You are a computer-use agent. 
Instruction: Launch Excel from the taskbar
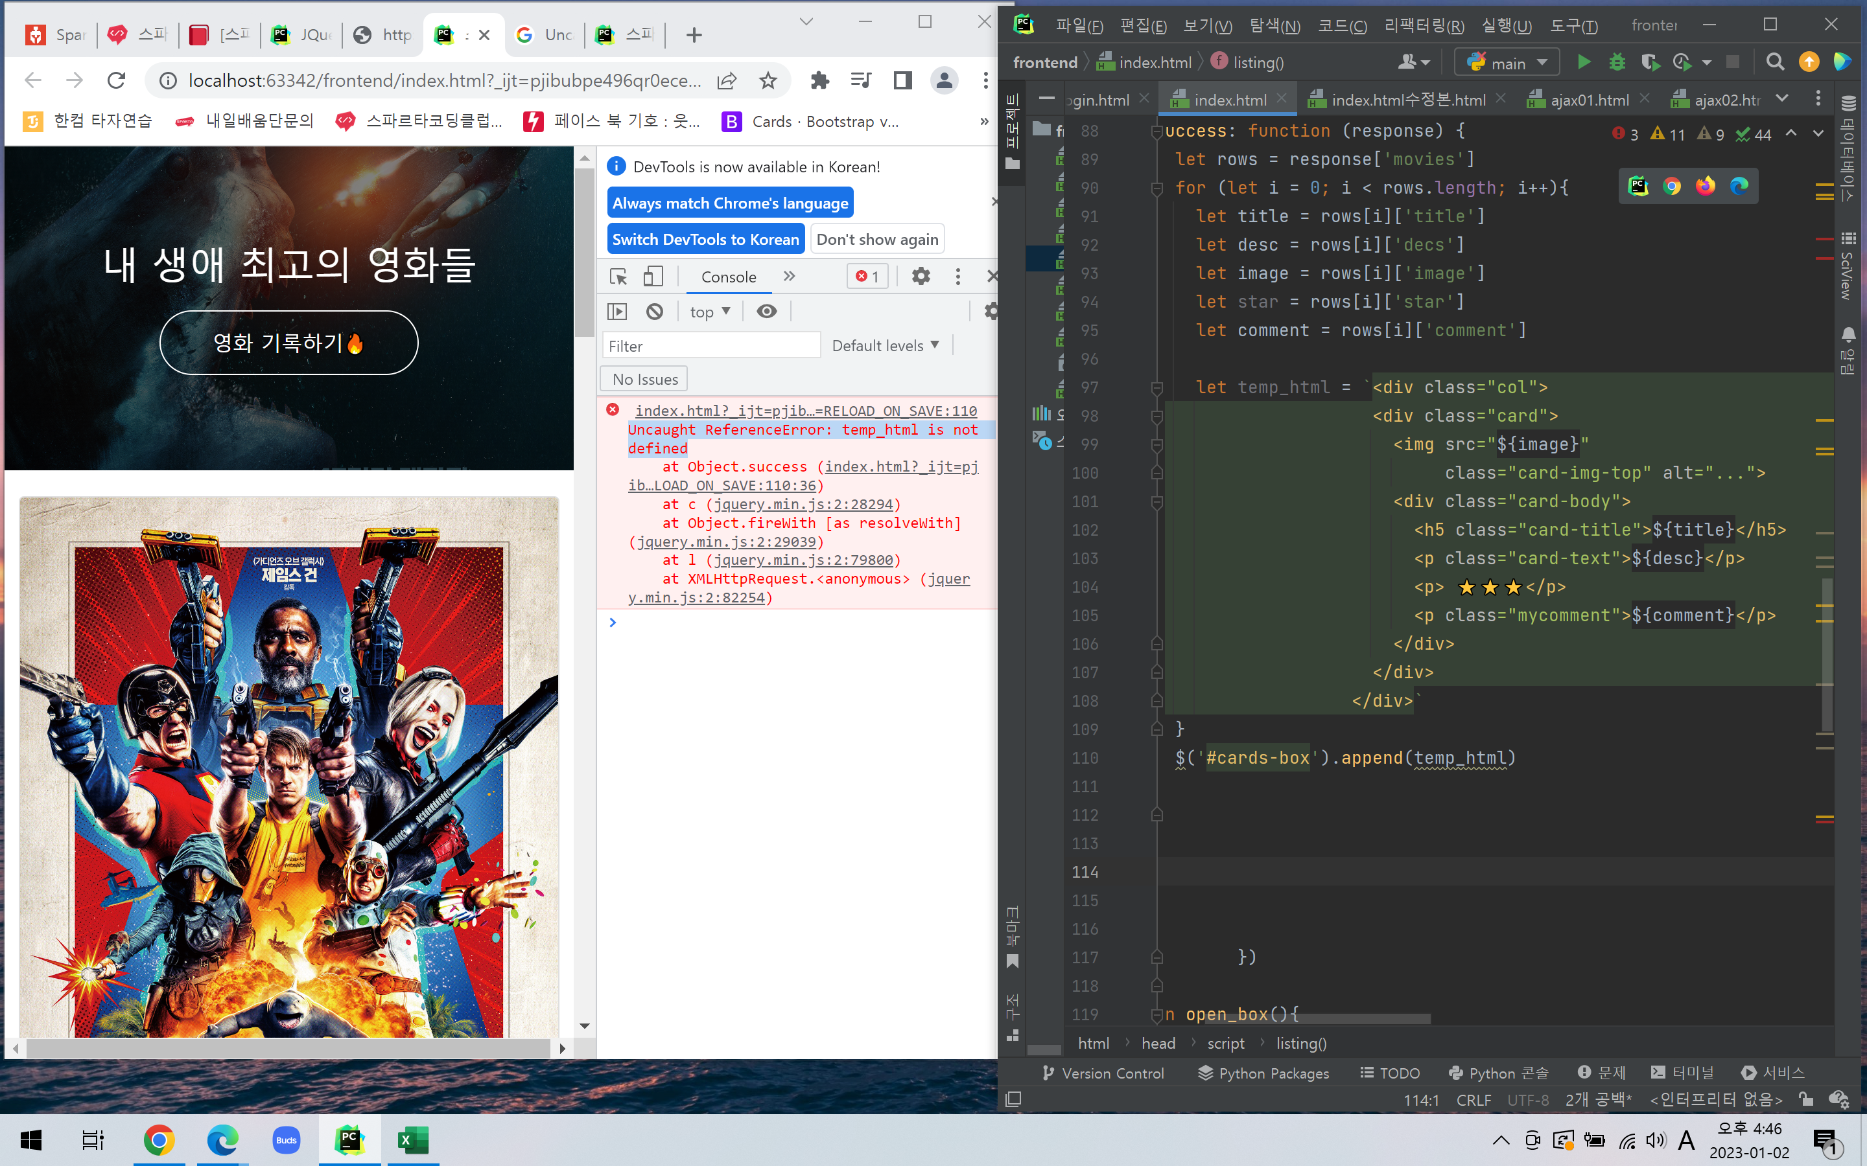[x=413, y=1140]
